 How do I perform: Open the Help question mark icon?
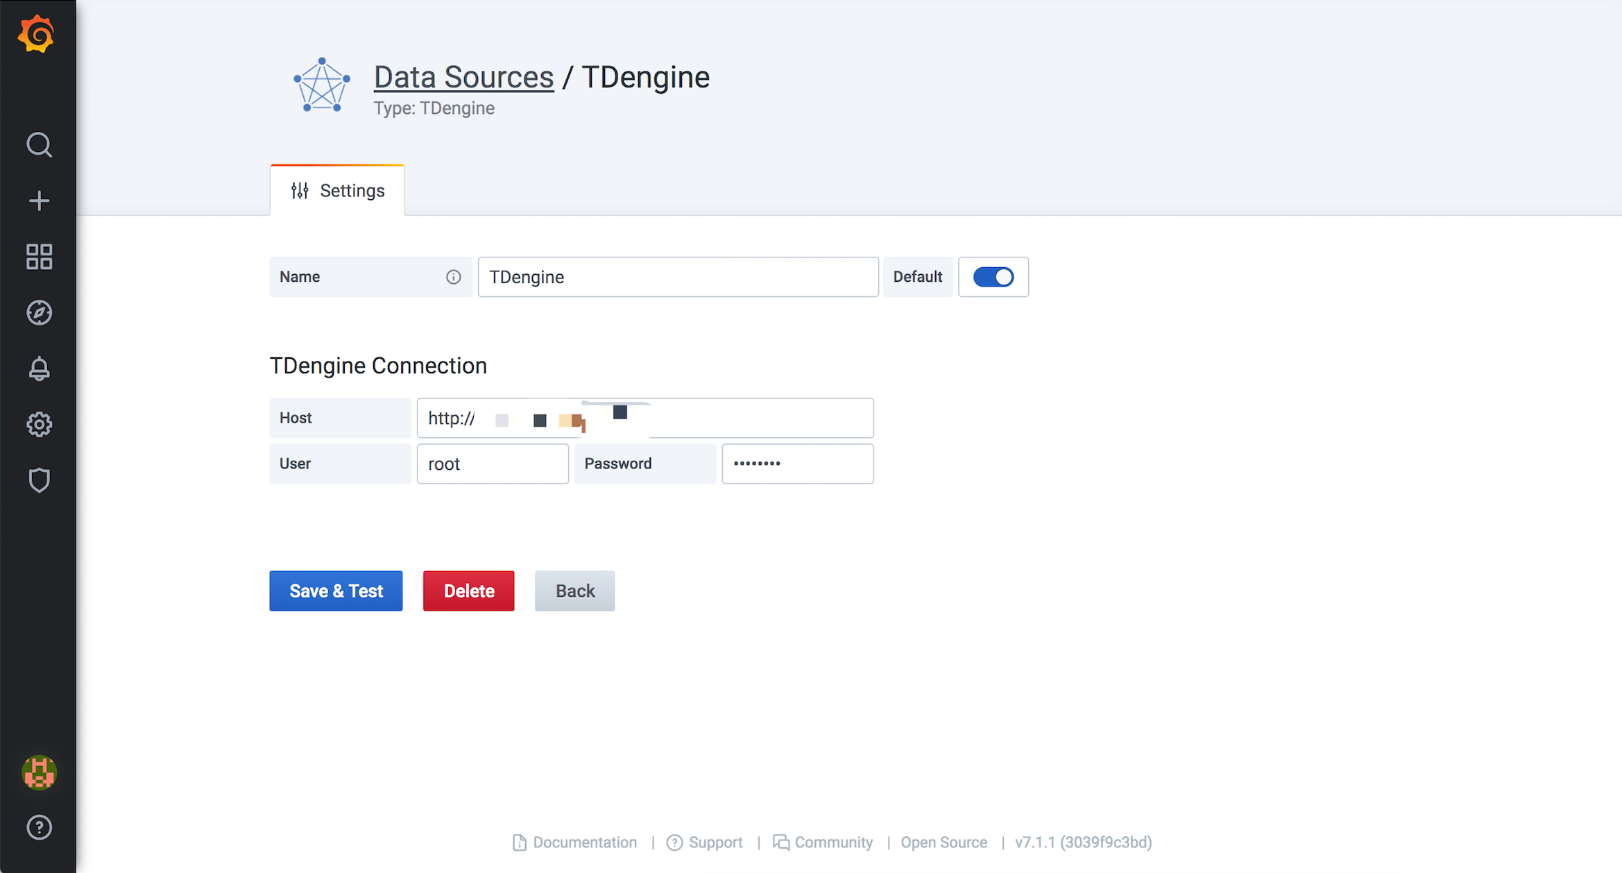(39, 827)
